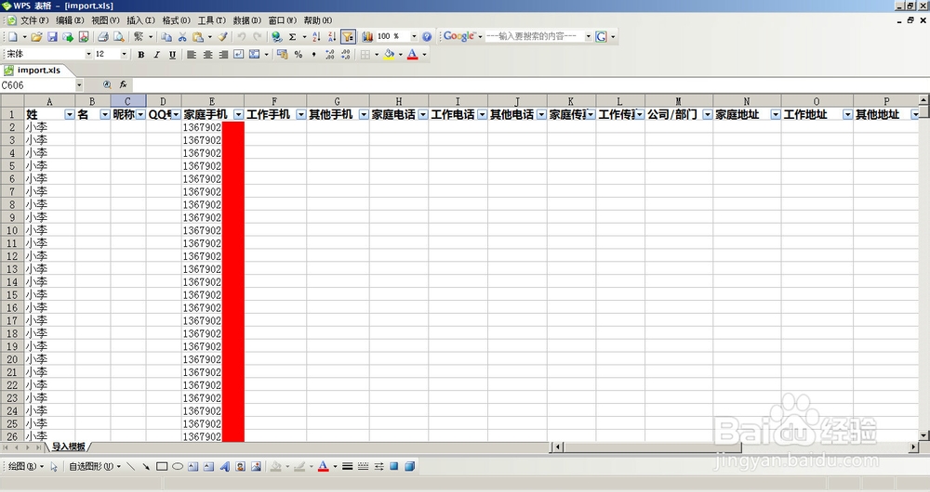
Task: Save the workbook using the floppy disk icon
Action: 52,37
